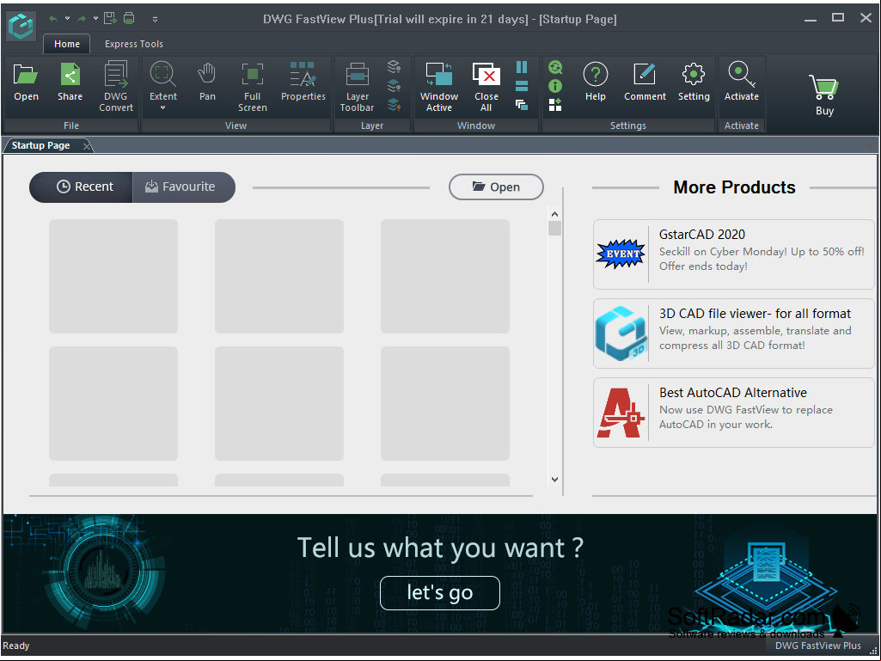This screenshot has height=661, width=881.
Task: Close the Startup Page tab
Action: click(x=87, y=146)
